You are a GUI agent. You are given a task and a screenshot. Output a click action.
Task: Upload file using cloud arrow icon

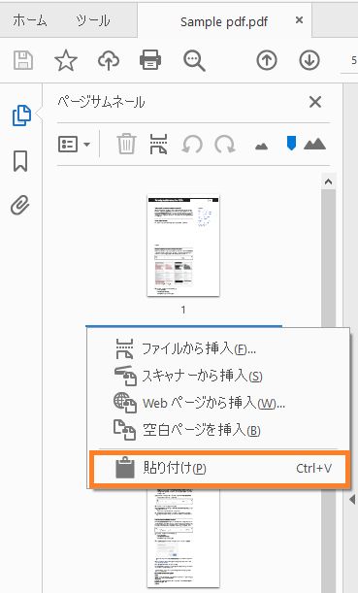pyautogui.click(x=109, y=60)
